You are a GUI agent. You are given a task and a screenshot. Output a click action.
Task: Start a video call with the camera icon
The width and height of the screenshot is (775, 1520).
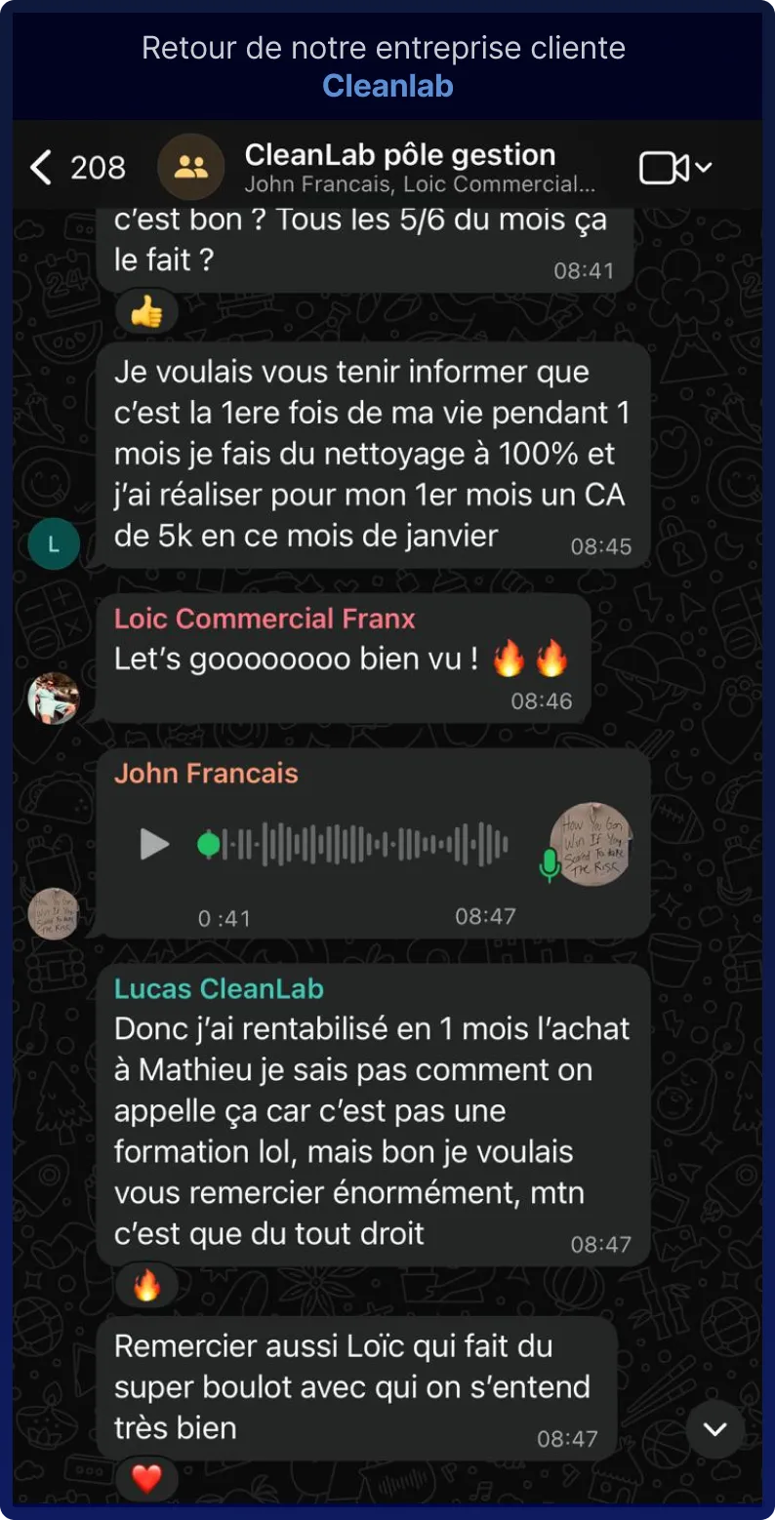664,168
